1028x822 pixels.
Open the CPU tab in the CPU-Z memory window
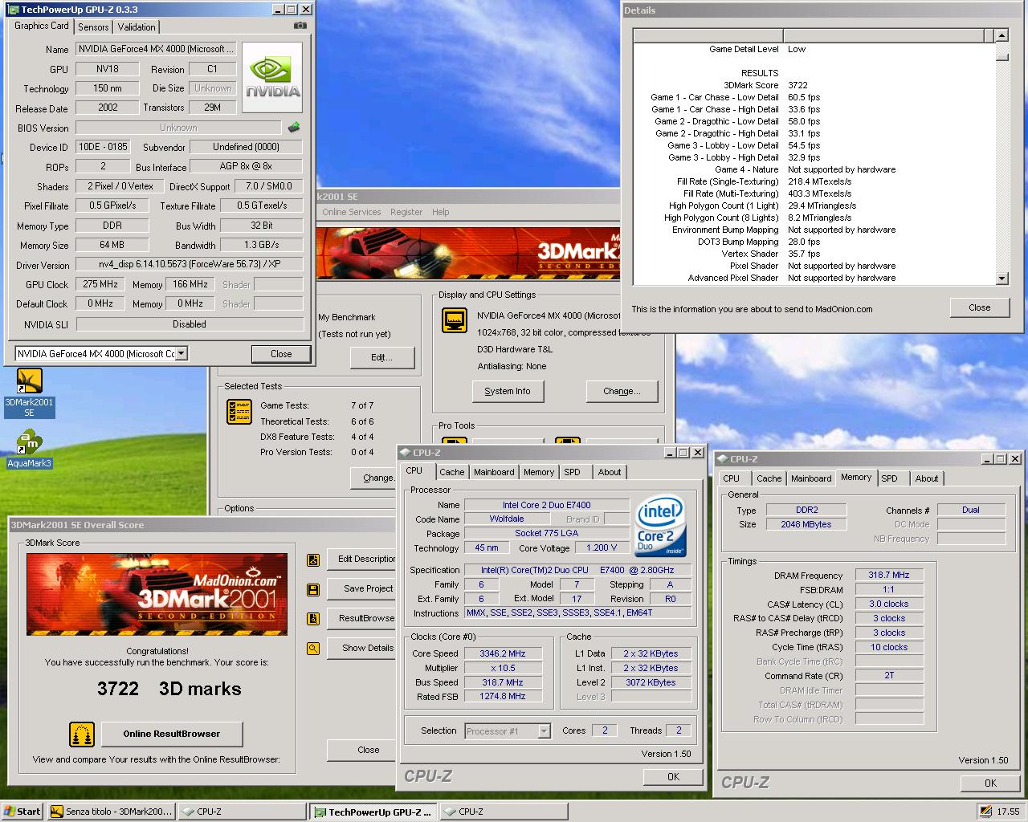(731, 478)
